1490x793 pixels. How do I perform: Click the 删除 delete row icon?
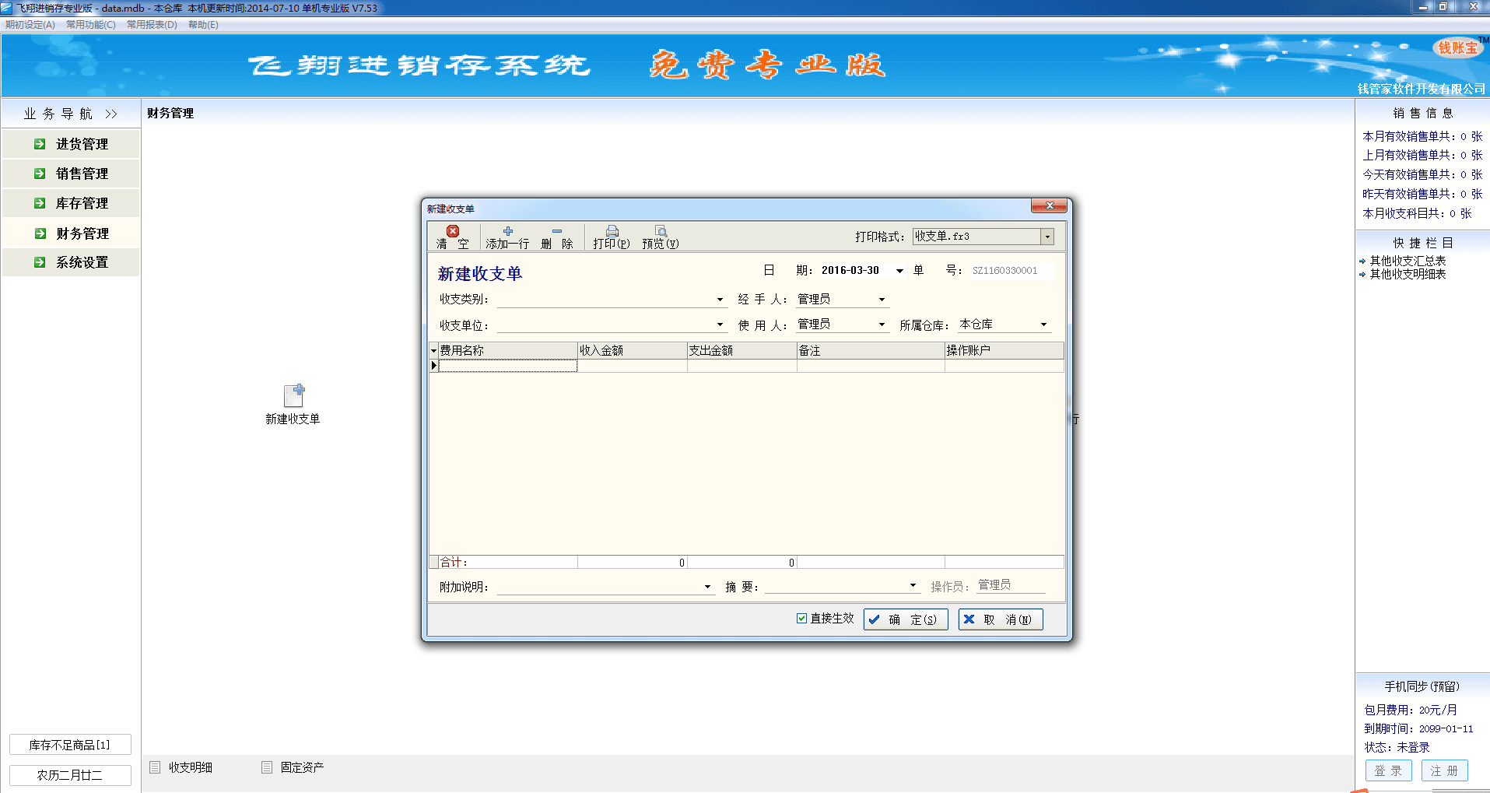tap(557, 232)
